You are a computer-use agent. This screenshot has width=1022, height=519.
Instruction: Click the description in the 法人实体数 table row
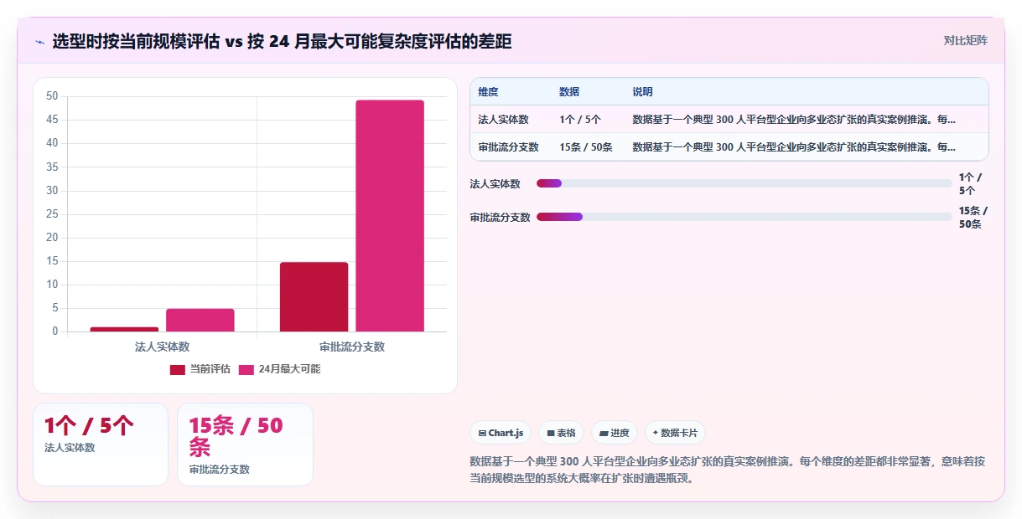point(794,120)
